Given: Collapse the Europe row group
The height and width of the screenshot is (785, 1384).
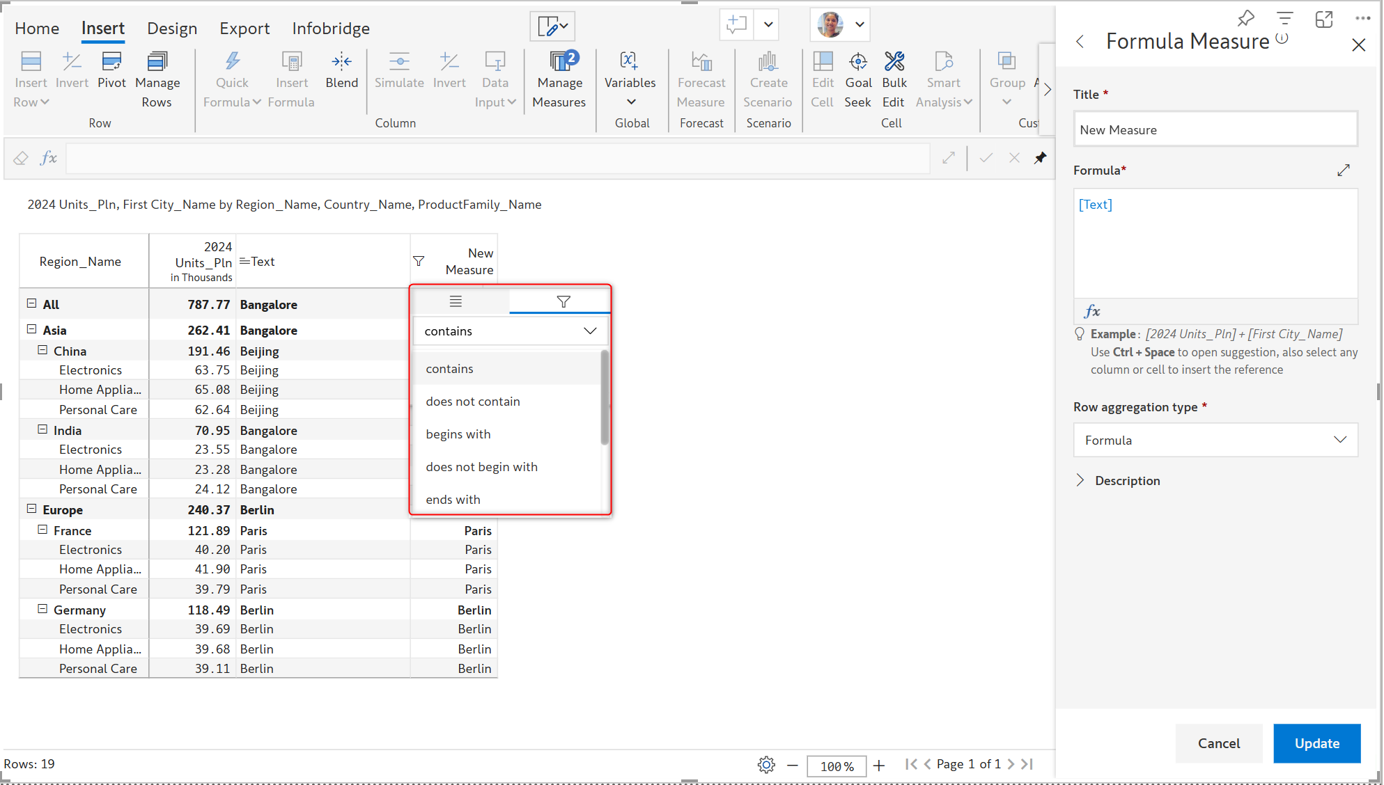Looking at the screenshot, I should tap(31, 509).
